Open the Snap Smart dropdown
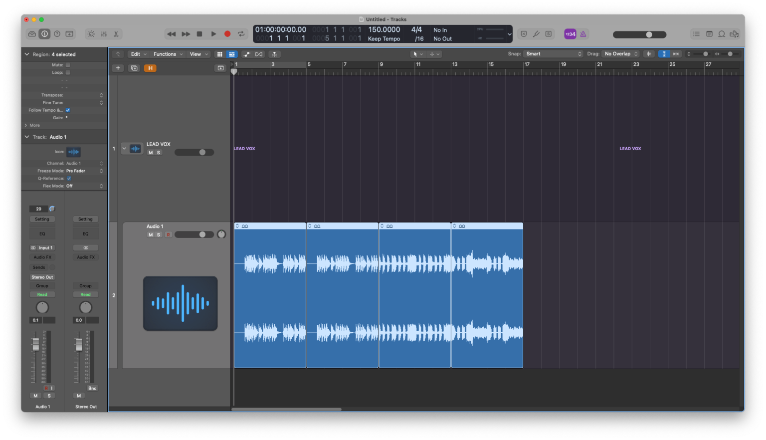The height and width of the screenshot is (440, 766). 553,54
